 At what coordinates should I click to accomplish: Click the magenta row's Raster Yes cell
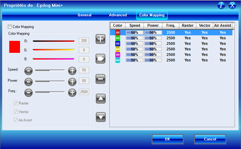(x=188, y=55)
